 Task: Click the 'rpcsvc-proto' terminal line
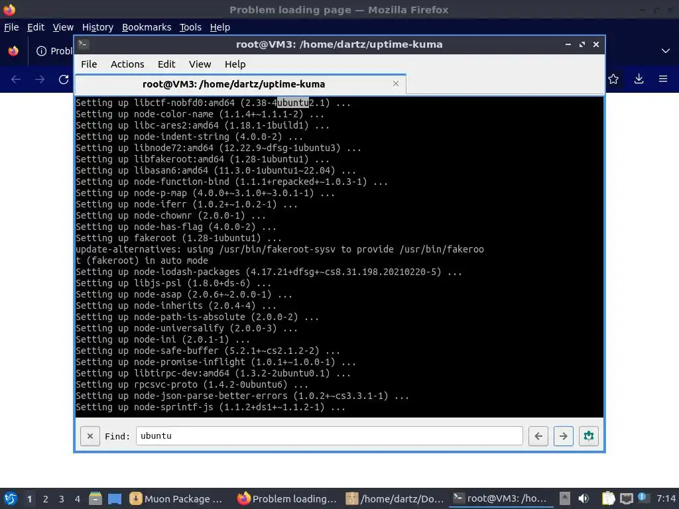pos(192,384)
